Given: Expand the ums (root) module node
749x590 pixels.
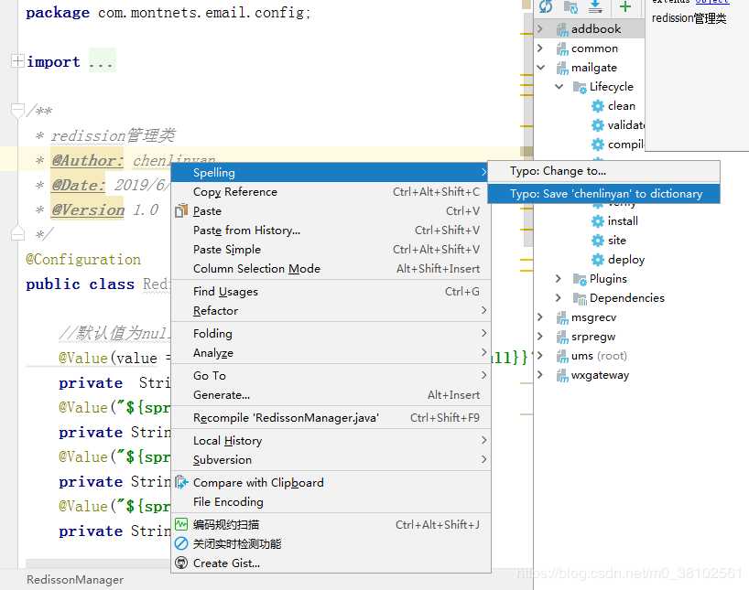Looking at the screenshot, I should pos(540,355).
